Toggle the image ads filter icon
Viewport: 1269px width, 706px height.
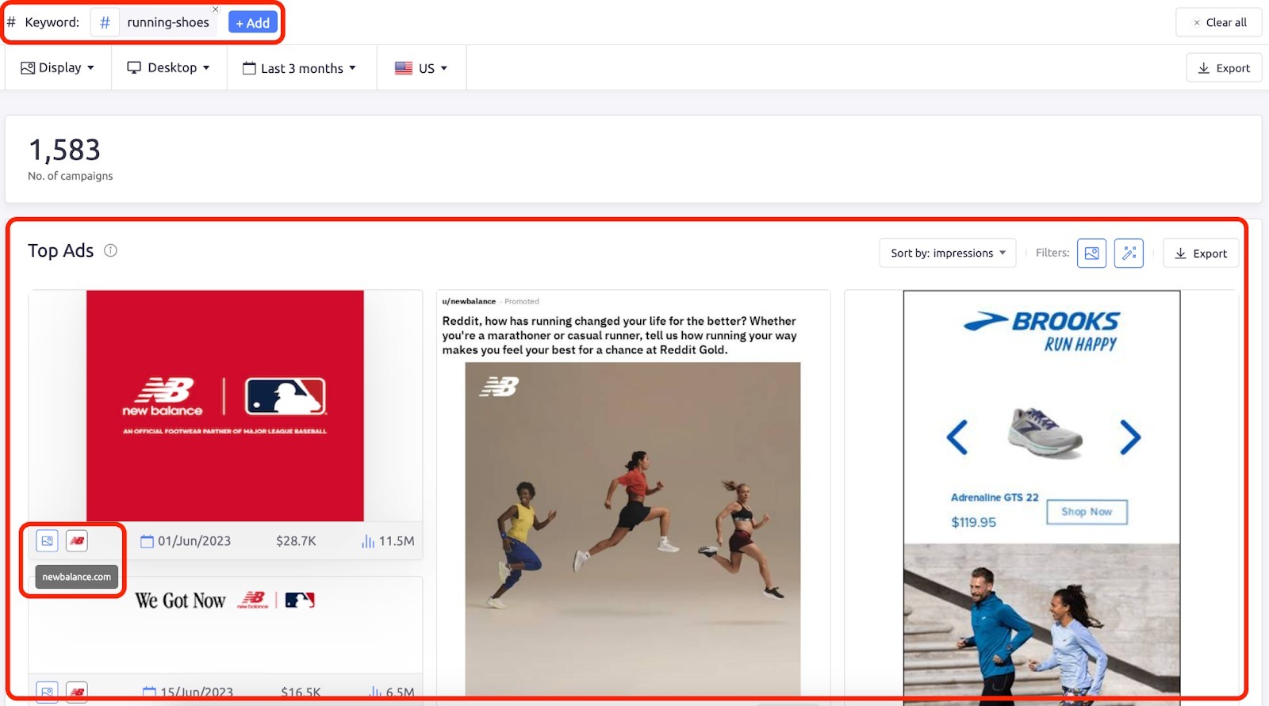coord(1091,254)
